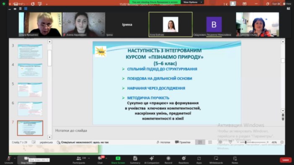
Task: Toggle the Нотатки notes pane button
Action: tap(163, 142)
